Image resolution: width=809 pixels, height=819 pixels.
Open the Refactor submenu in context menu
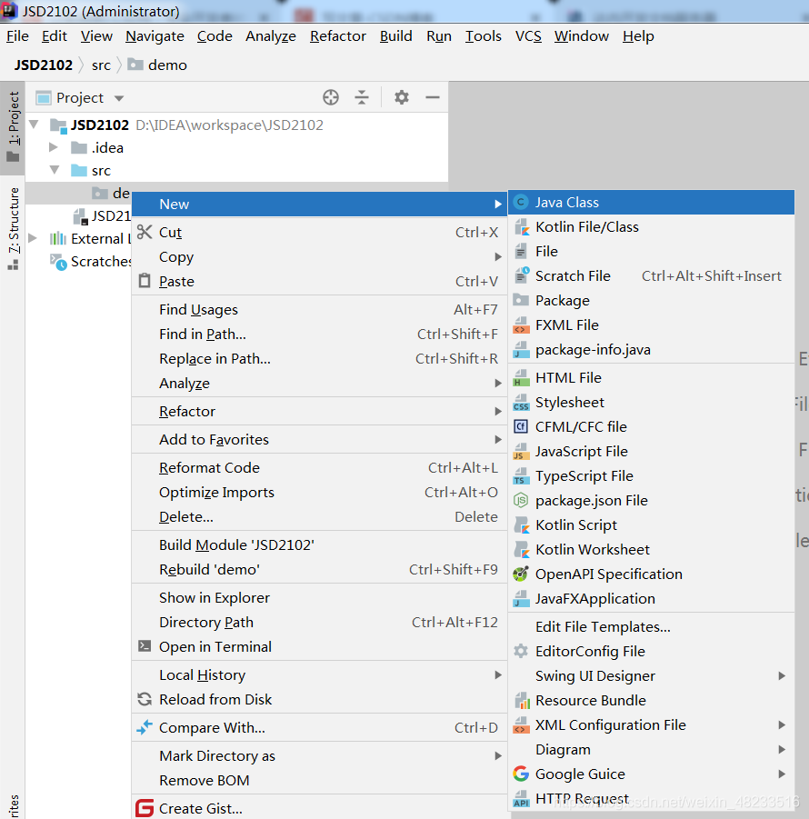318,412
